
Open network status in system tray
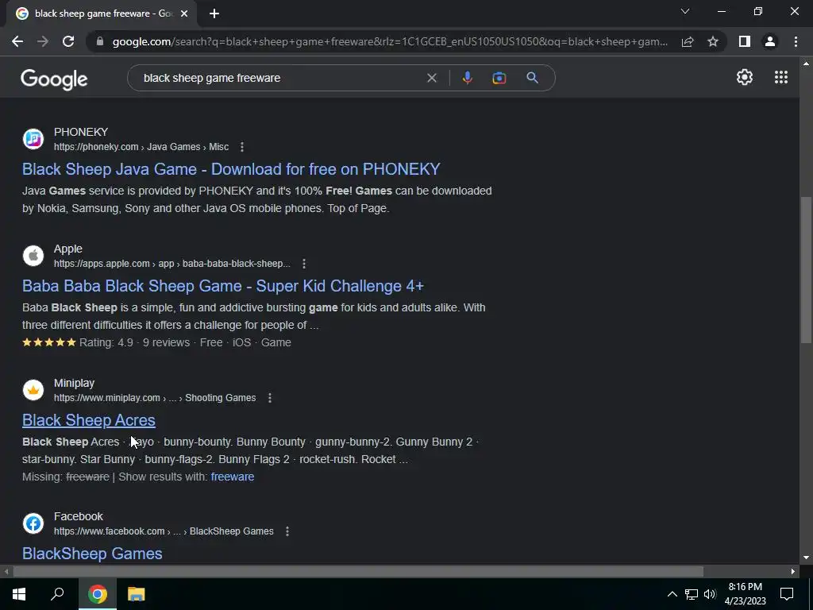point(692,594)
